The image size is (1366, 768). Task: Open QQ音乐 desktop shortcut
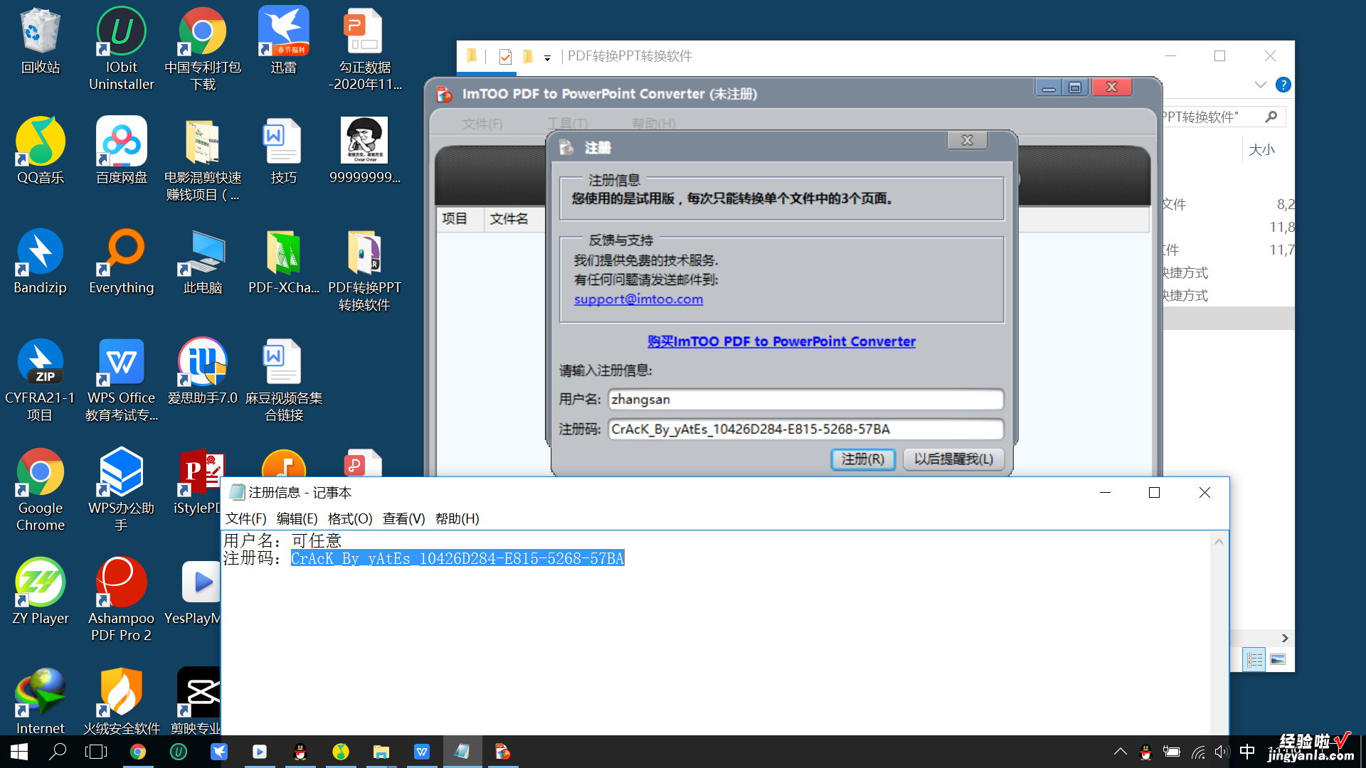click(41, 151)
